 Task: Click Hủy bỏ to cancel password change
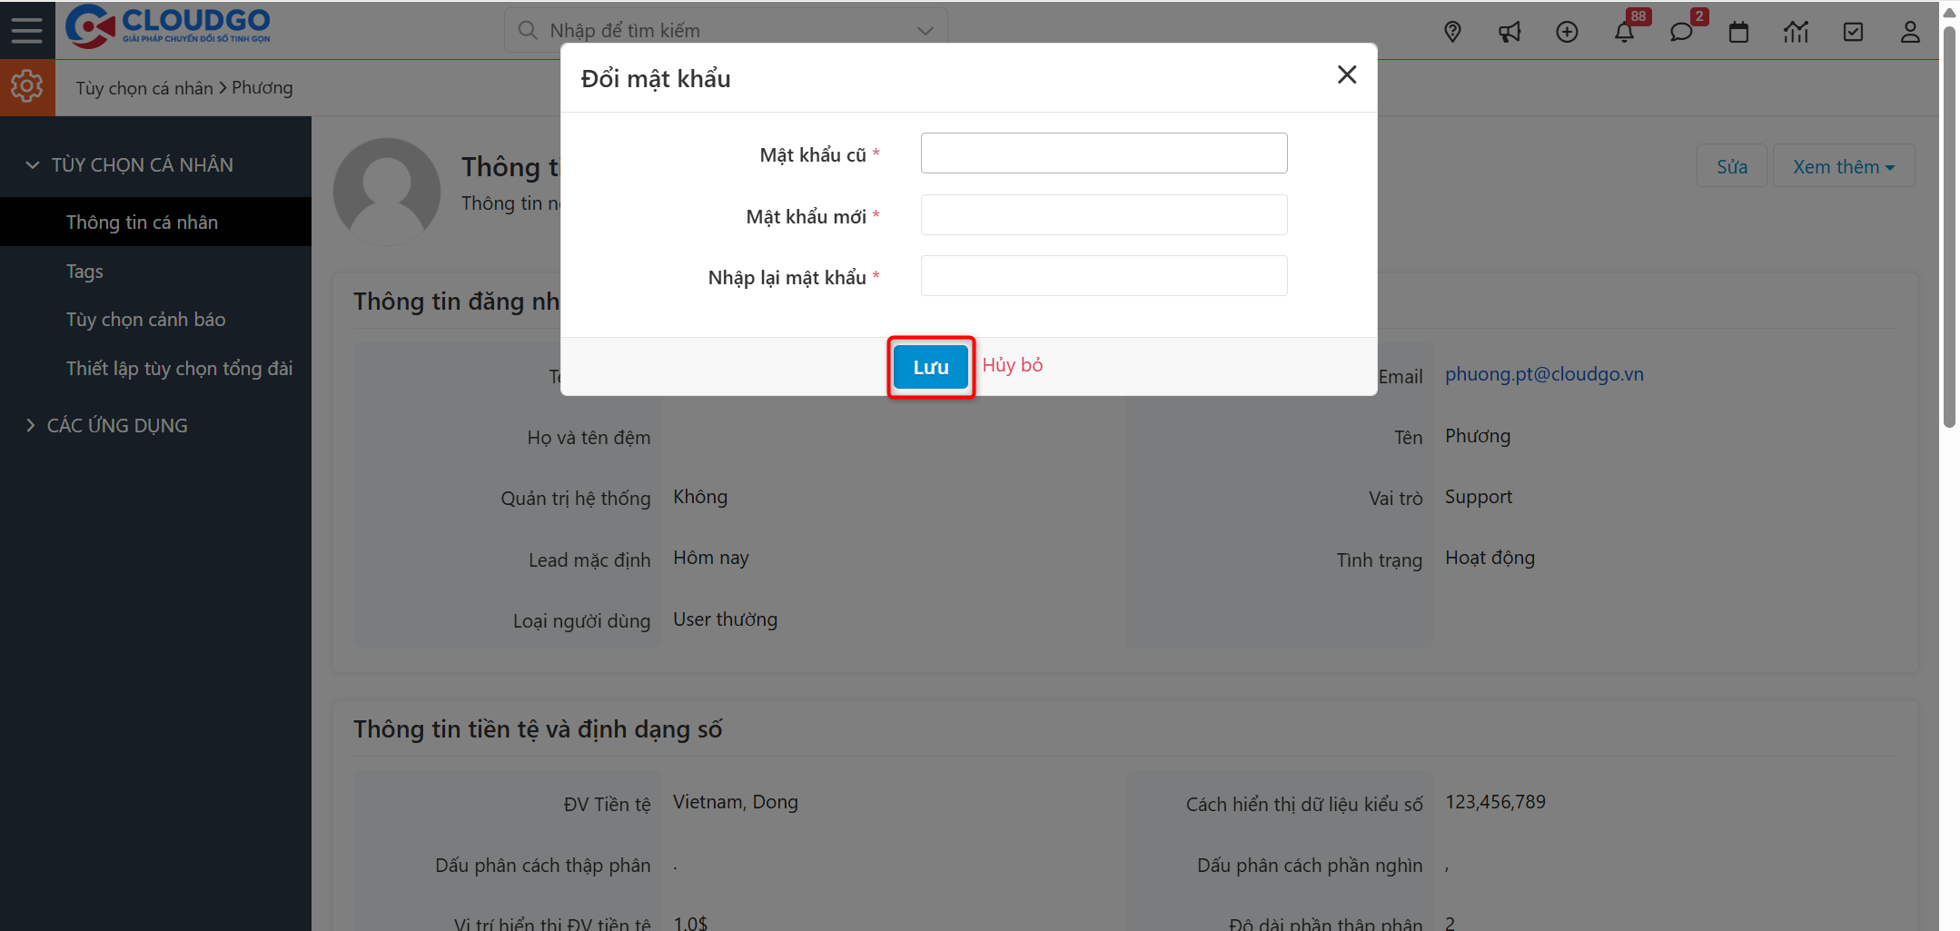(x=1012, y=365)
